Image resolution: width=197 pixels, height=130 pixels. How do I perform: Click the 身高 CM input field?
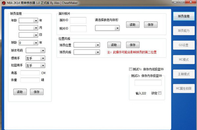pyautogui.click(x=30, y=73)
